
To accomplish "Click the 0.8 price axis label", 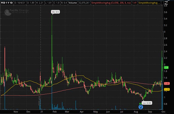I will pyautogui.click(x=166, y=104).
